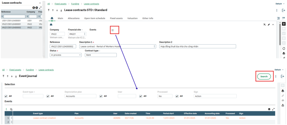Image resolution: width=287 pixels, height=125 pixels.
Task: Toggle the All checkbox for Event type
Action: [x=6, y=96]
